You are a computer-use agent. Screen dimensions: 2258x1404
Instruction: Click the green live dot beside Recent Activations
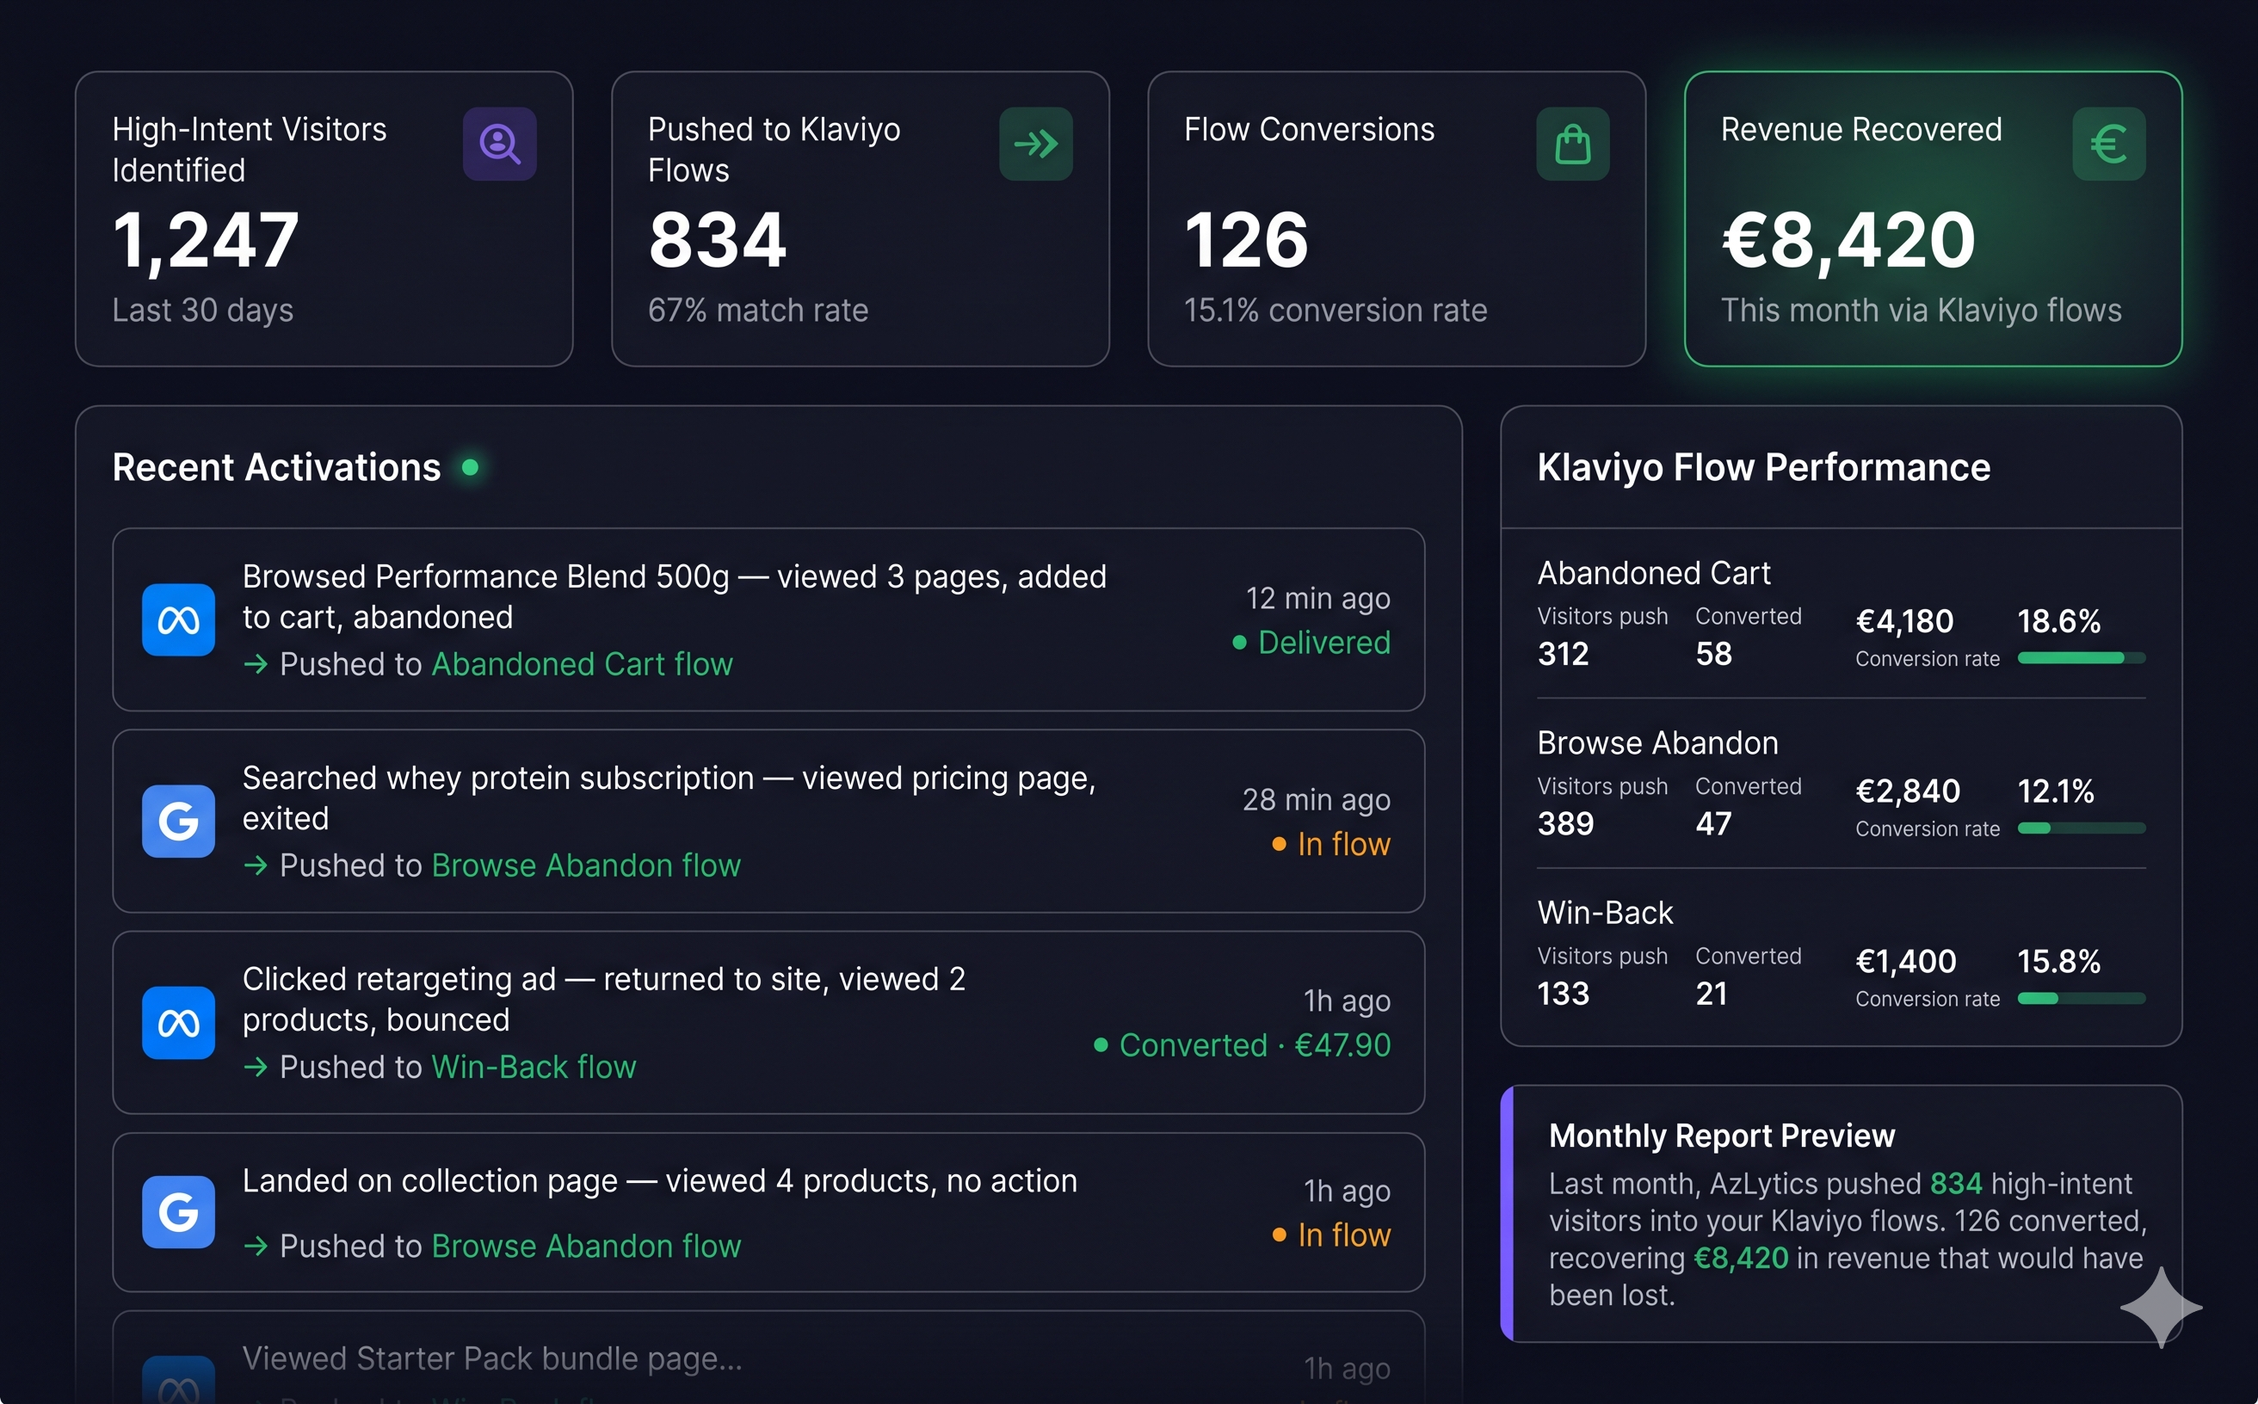(470, 467)
